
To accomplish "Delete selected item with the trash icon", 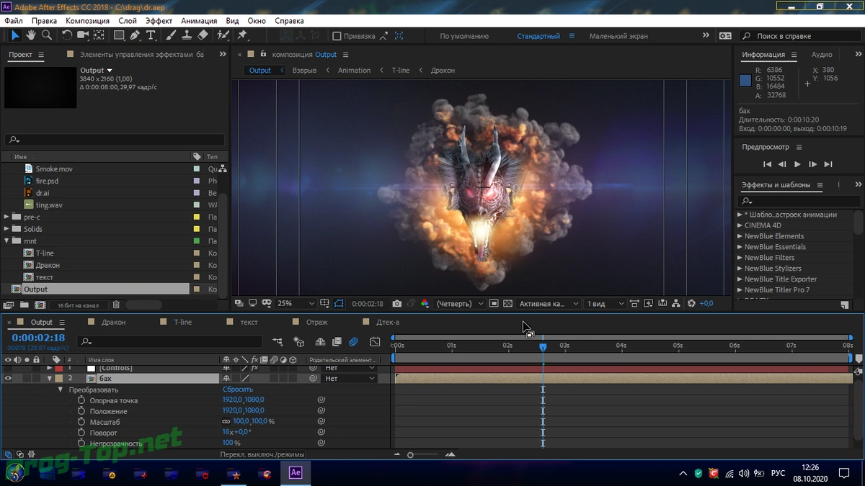I will click(x=116, y=305).
